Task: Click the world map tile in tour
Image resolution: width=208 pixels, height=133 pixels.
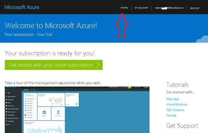Action: [51, 100]
